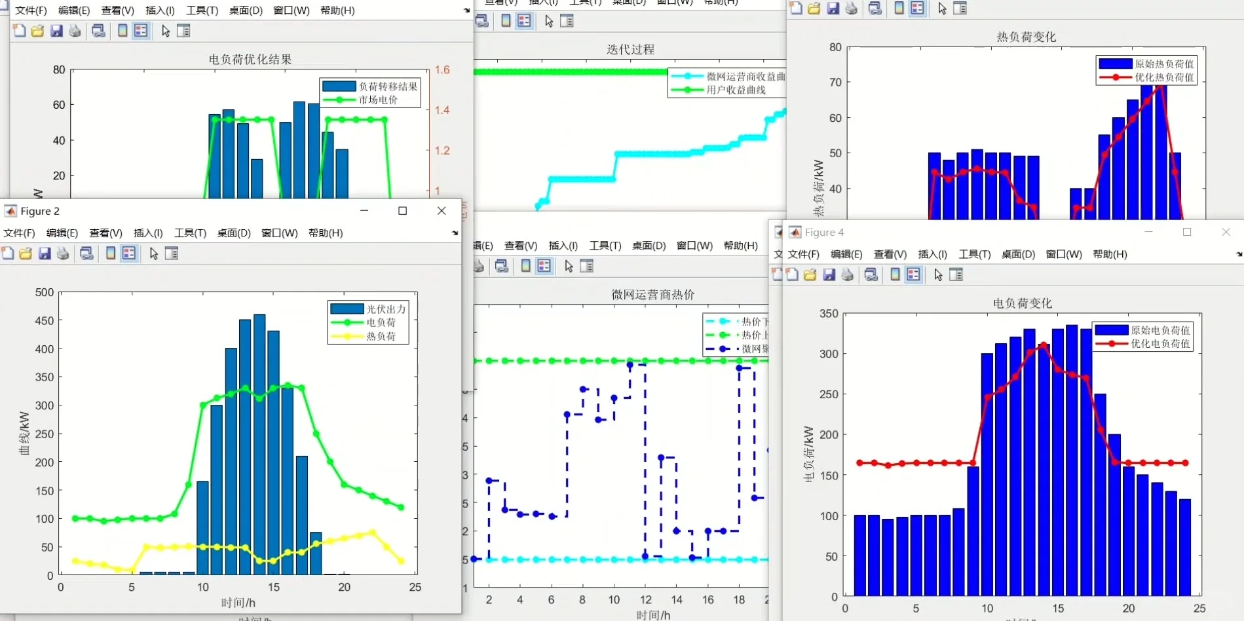The image size is (1244, 621).
Task: Click dock arrow in Figure 4 menu bar
Action: (1239, 254)
